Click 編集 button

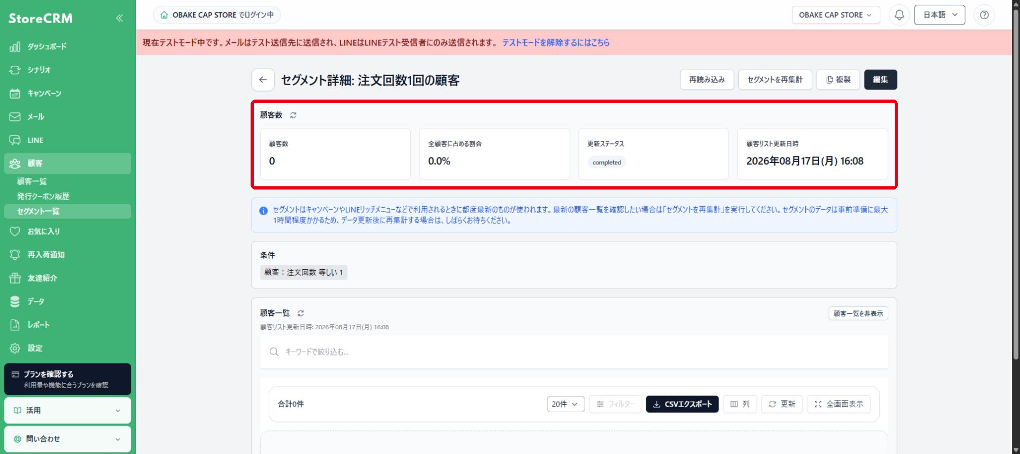coord(880,80)
